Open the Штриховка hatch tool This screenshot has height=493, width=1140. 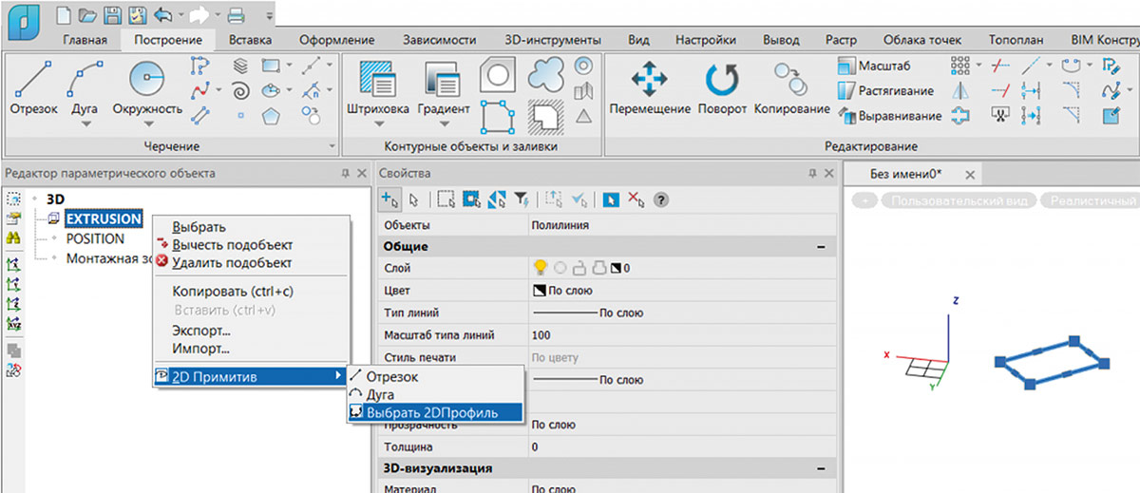(379, 89)
